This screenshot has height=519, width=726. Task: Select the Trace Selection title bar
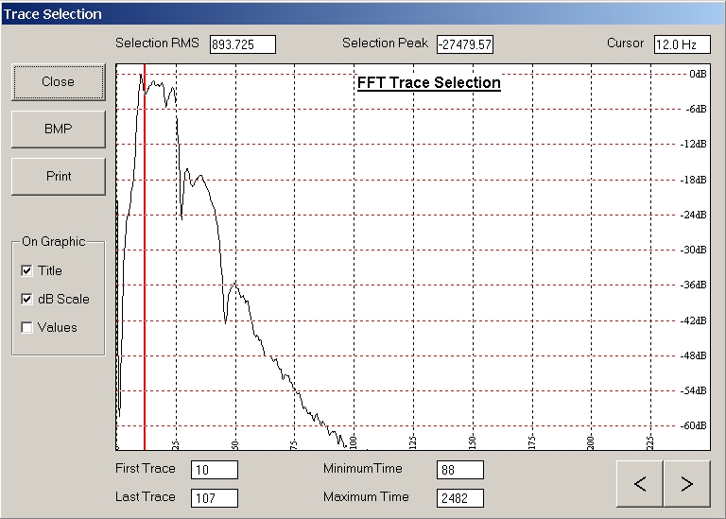point(363,14)
